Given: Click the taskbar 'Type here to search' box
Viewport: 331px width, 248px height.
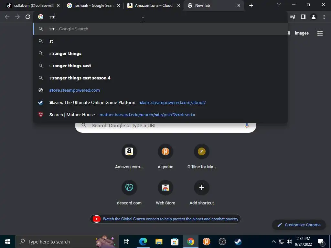Looking at the screenshot, I should coord(67,242).
